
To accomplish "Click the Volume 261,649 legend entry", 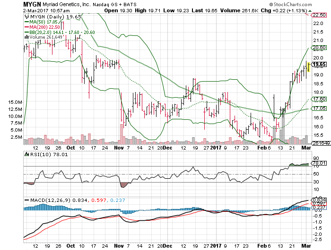I will 44,37.
